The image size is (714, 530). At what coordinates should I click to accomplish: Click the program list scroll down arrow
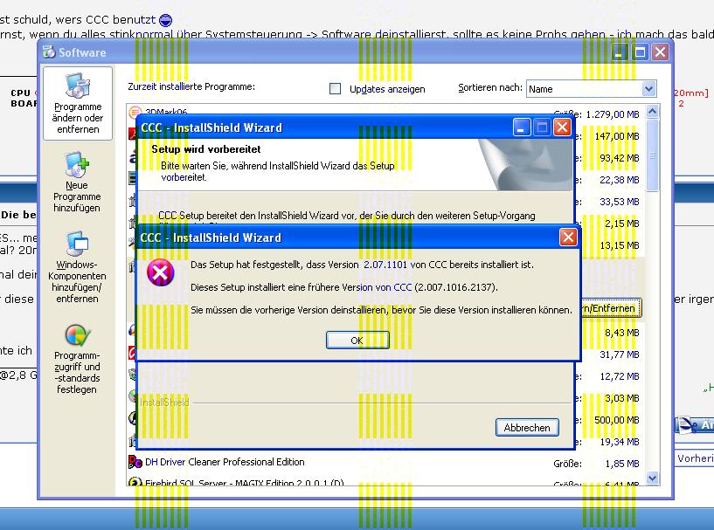point(653,478)
